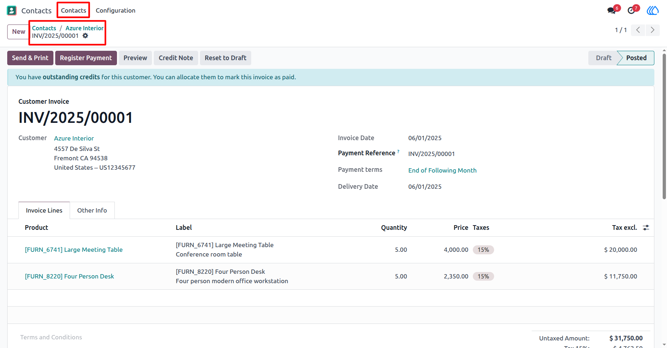Open the Azure Interior breadcrumb link
667x348 pixels.
point(84,28)
